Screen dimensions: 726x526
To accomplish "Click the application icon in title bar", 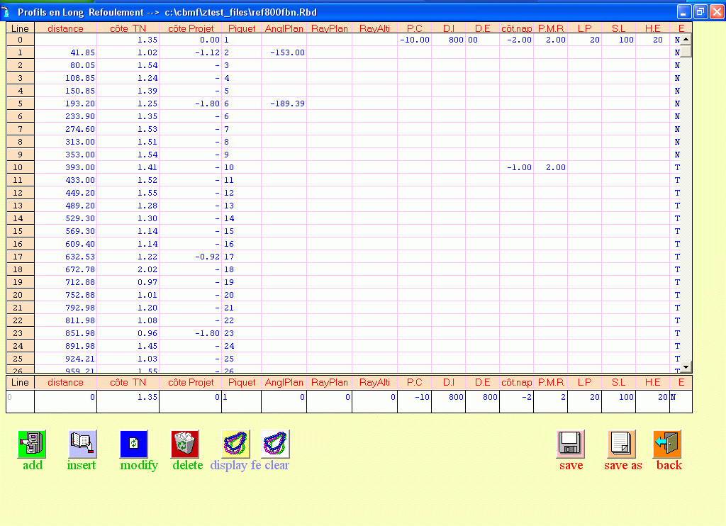I will (x=8, y=12).
